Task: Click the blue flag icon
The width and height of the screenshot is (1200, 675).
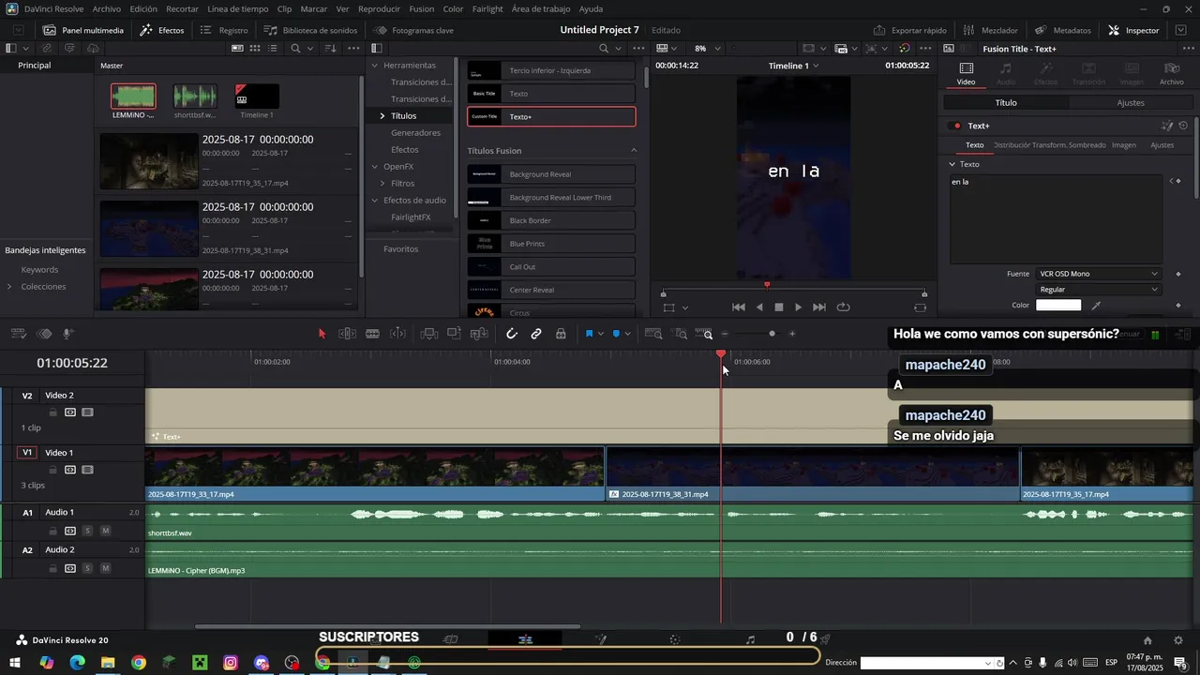Action: (590, 334)
